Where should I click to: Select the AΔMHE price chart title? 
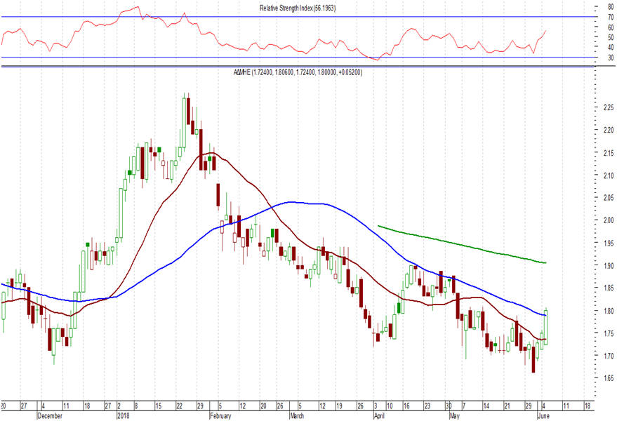pos(298,72)
